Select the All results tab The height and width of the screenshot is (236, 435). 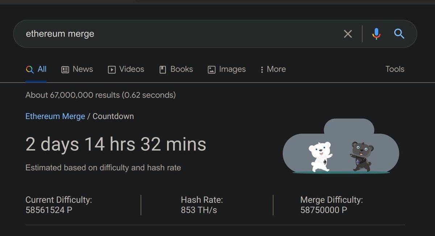(36, 69)
